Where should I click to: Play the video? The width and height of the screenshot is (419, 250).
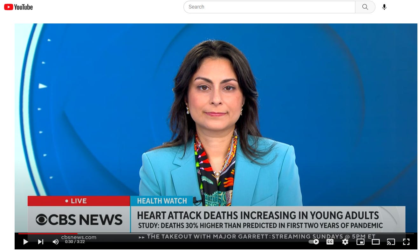pos(26,242)
